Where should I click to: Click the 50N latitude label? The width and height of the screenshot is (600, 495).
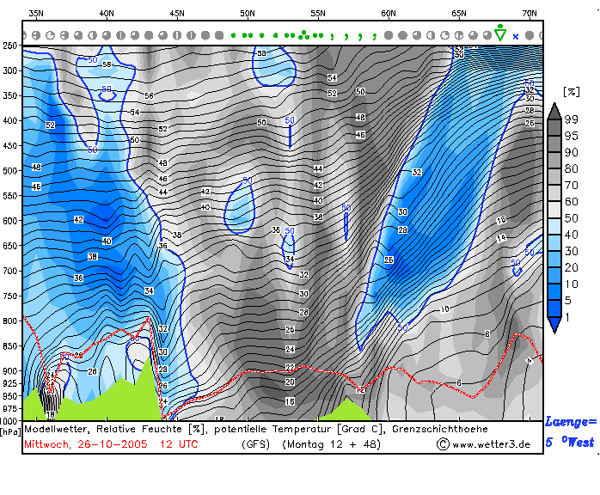point(248,14)
